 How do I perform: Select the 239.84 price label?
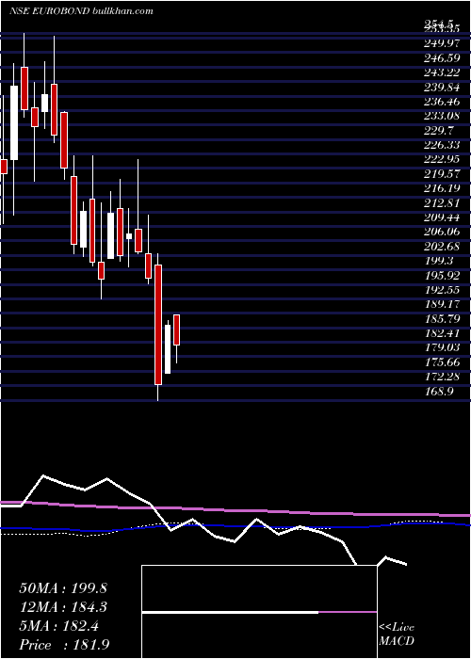tap(442, 87)
